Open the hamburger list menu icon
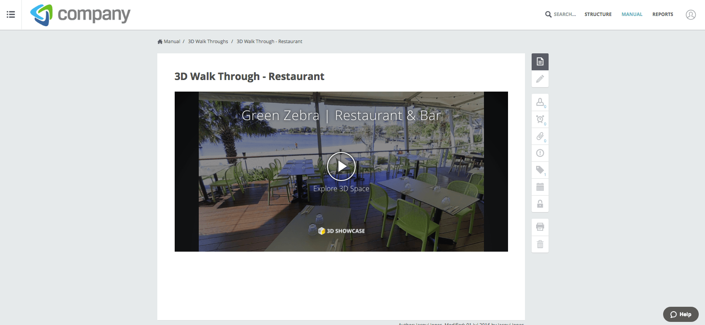The height and width of the screenshot is (325, 705). (x=11, y=15)
